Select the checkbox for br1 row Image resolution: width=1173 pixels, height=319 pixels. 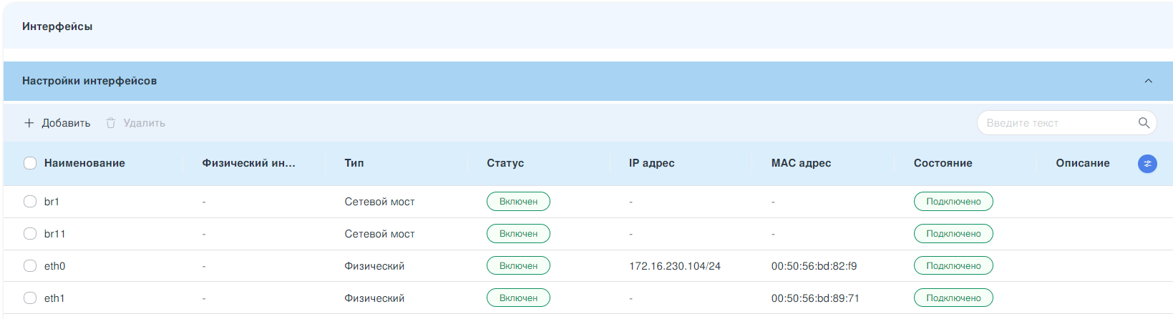30,202
